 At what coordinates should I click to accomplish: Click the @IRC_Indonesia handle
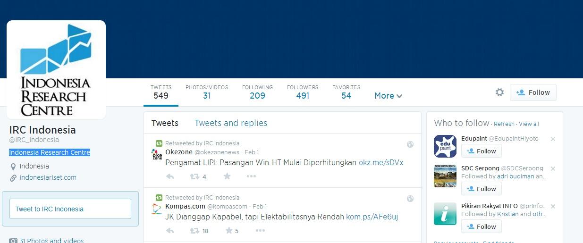[34, 140]
